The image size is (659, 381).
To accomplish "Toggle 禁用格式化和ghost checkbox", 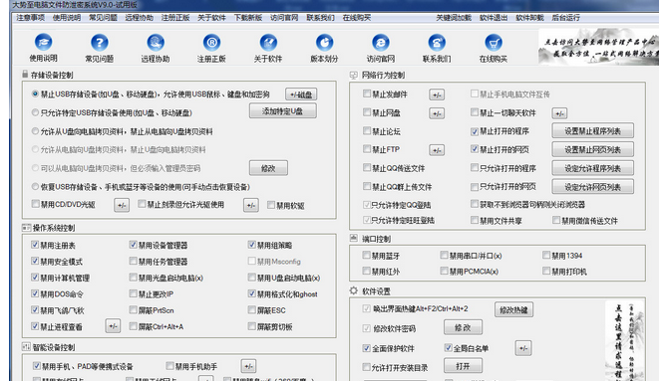I will coord(252,293).
